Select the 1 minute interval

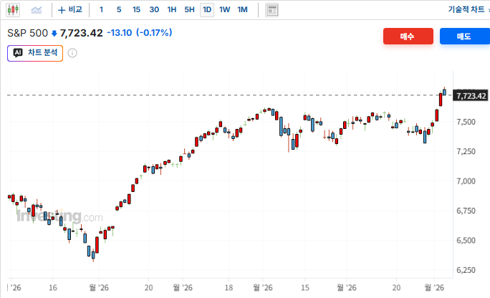click(x=101, y=10)
